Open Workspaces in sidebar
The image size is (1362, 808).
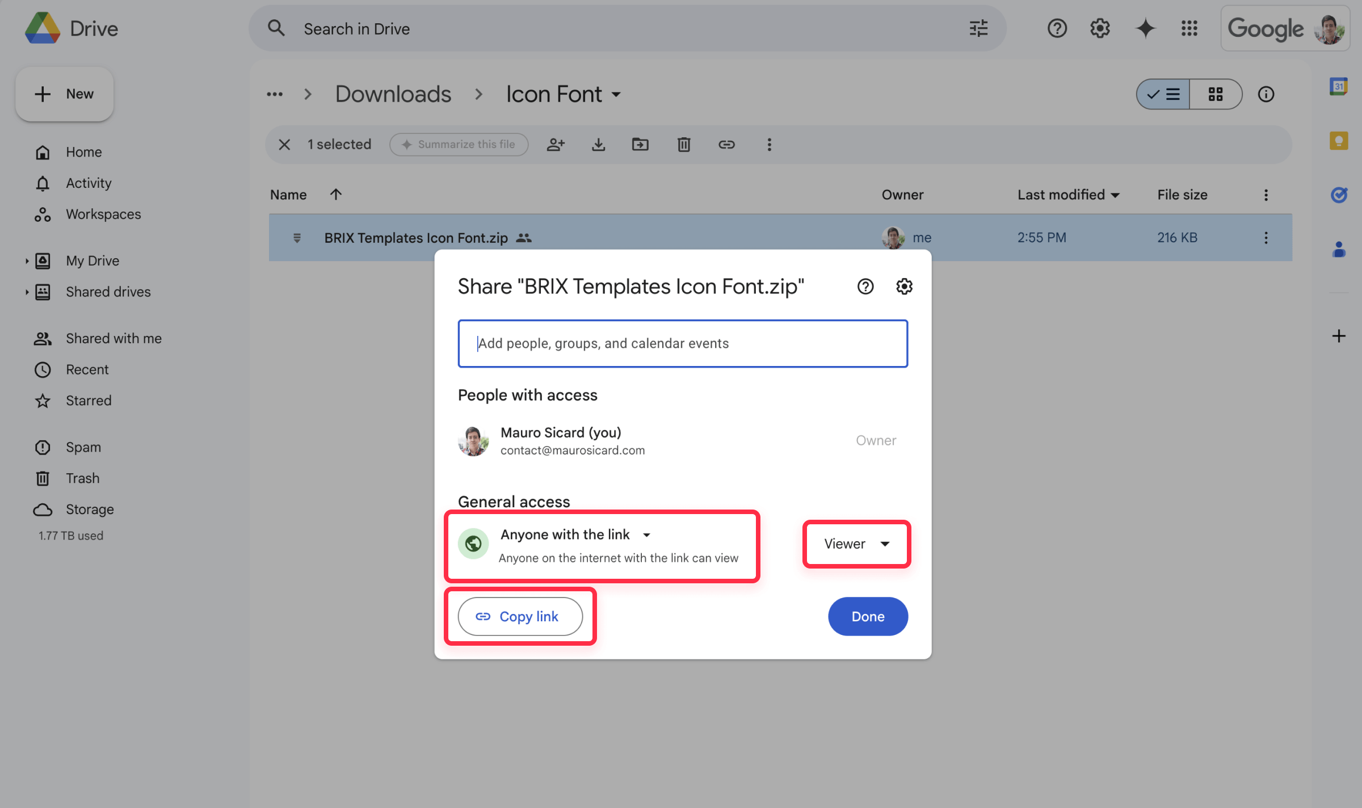pyautogui.click(x=87, y=214)
